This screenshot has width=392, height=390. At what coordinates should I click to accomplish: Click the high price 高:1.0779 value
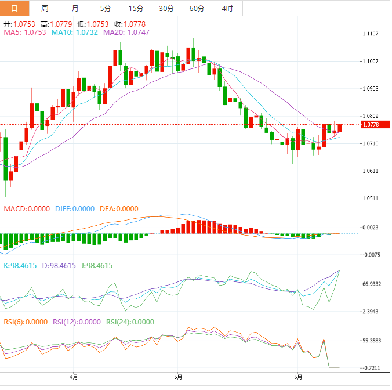coord(56,24)
